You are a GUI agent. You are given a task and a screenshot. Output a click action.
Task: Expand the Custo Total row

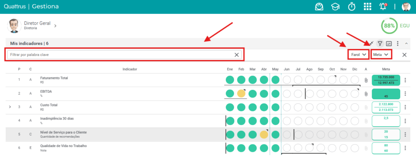point(10,107)
